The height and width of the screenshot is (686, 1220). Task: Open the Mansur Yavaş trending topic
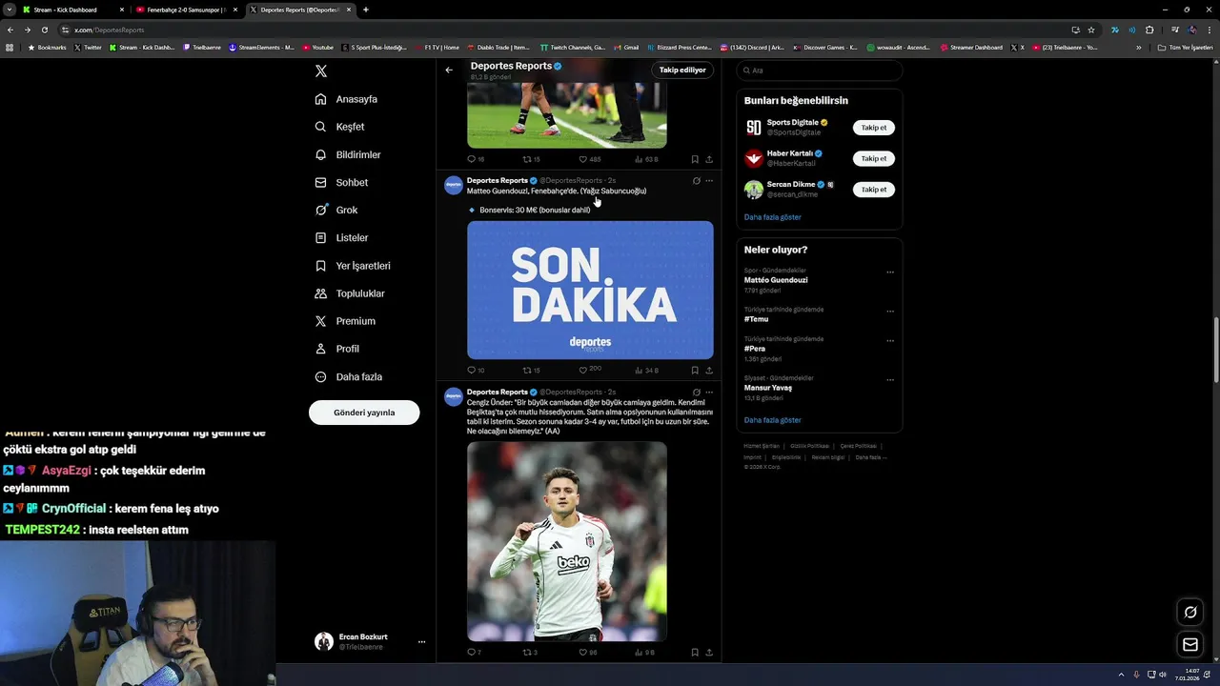pos(768,388)
